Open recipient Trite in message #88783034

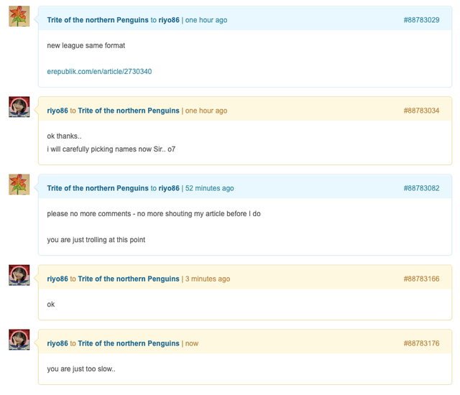coord(129,111)
